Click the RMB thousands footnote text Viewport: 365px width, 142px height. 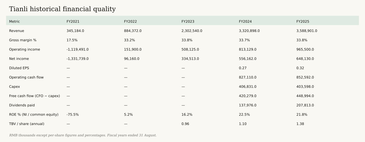(x=83, y=135)
